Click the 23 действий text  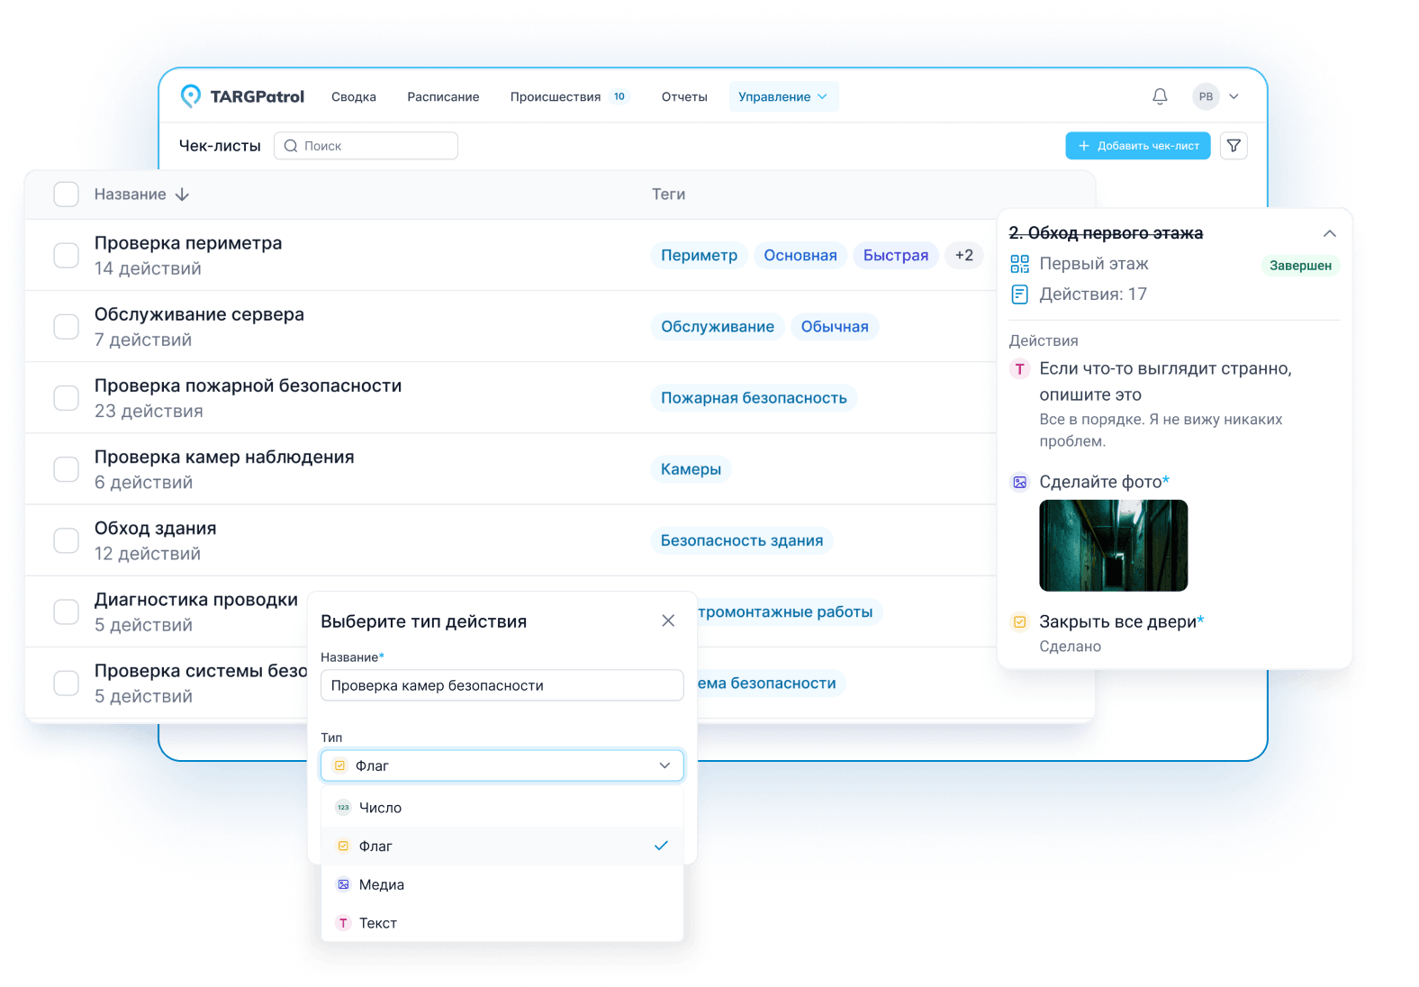[149, 412]
